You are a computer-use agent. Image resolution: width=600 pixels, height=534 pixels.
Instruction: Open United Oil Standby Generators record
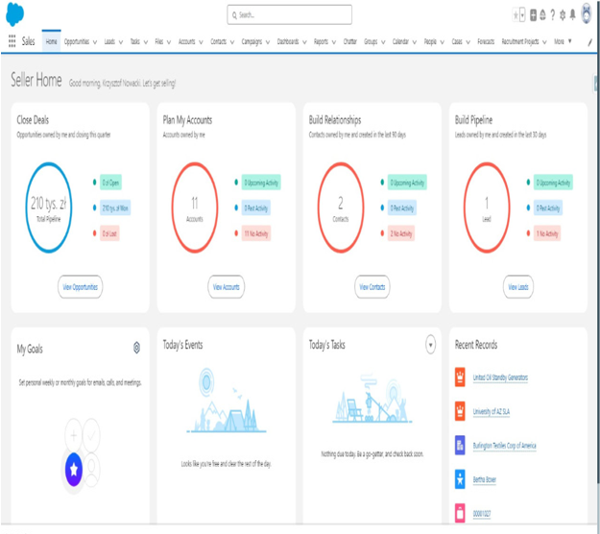500,377
